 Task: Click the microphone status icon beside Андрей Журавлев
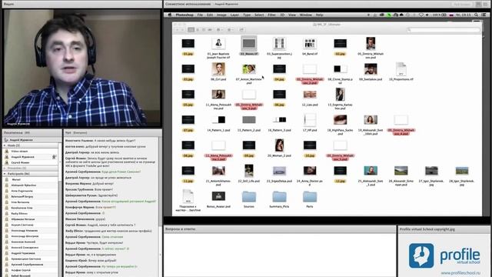pos(54,157)
